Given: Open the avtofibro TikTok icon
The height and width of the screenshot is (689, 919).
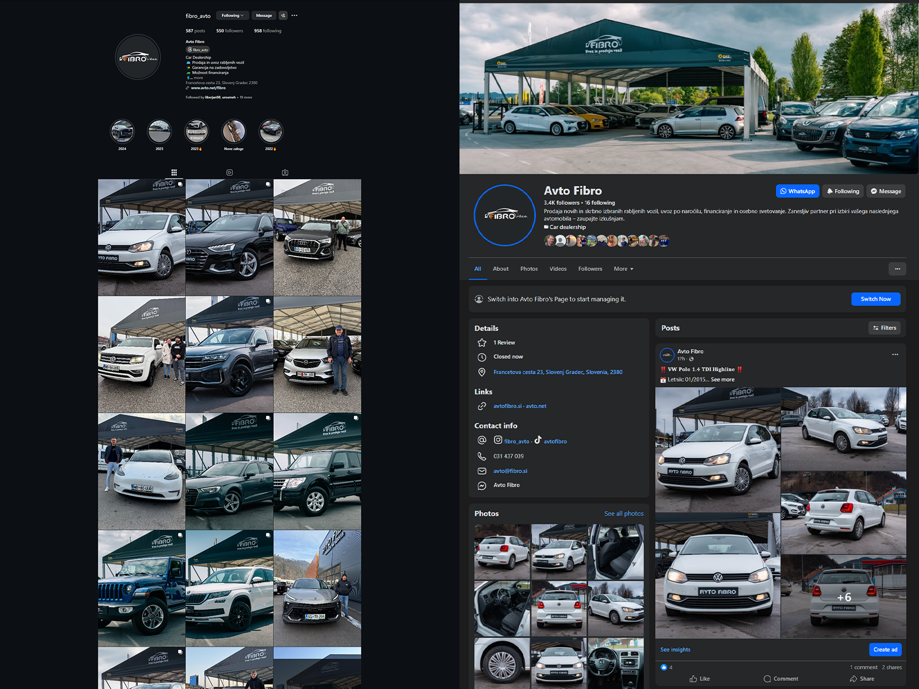Looking at the screenshot, I should pos(539,441).
